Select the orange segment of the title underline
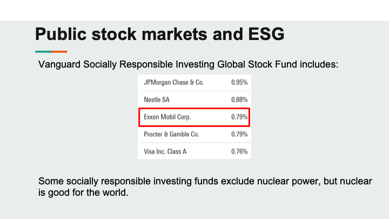Image resolution: width=389 pixels, height=219 pixels. (x=59, y=52)
